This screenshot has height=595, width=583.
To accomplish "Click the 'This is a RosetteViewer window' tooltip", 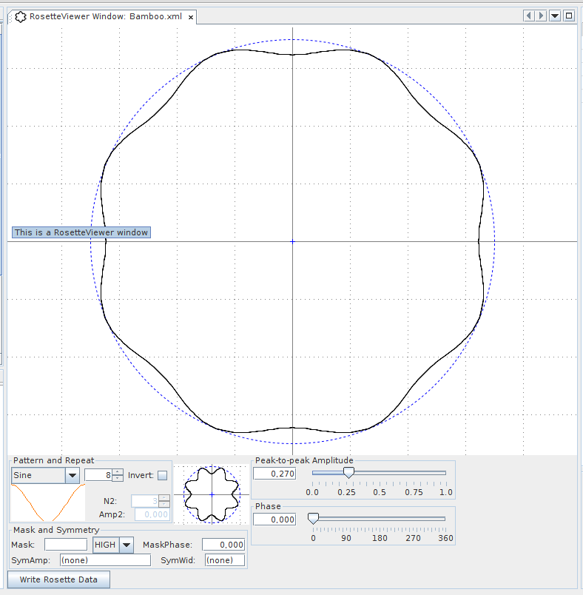I will [81, 232].
